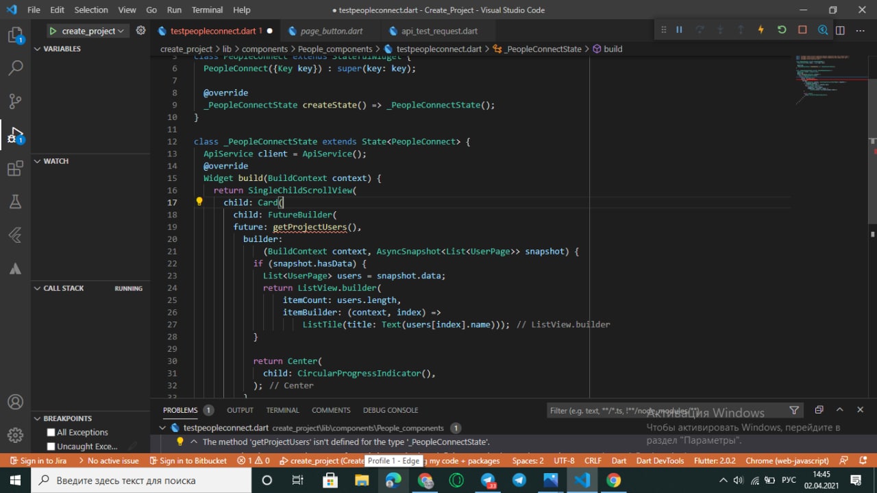
Task: Click the Flutter: 2.0.2 version entry
Action: [715, 461]
